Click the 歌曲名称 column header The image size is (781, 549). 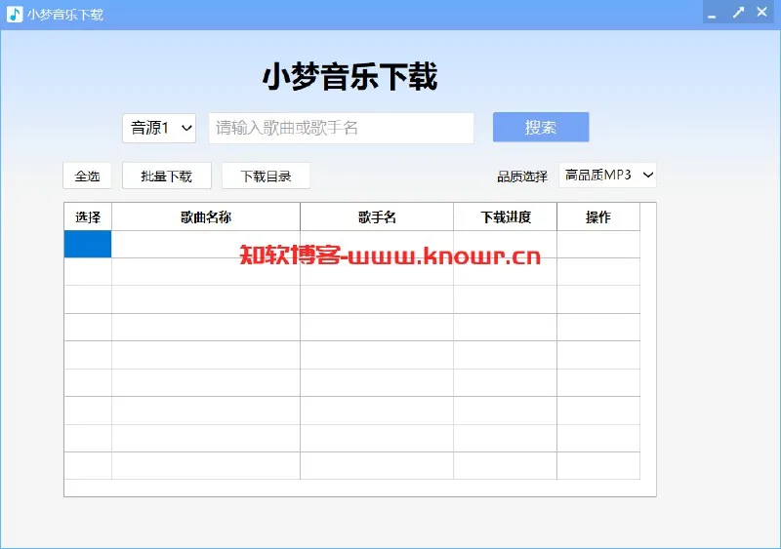pos(206,217)
